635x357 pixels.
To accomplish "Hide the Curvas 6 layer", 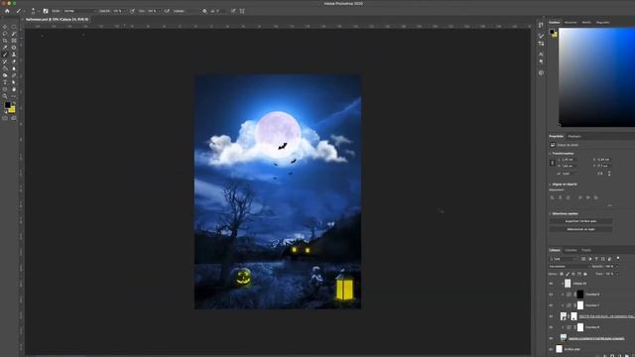I will point(551,327).
